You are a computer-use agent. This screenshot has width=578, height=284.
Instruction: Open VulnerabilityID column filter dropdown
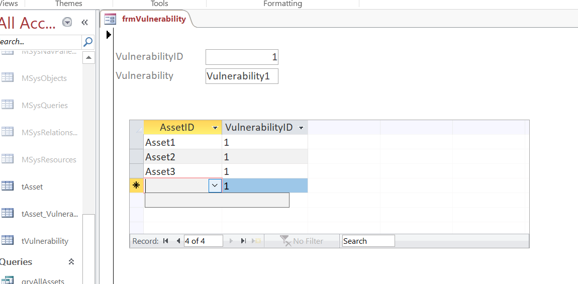301,128
